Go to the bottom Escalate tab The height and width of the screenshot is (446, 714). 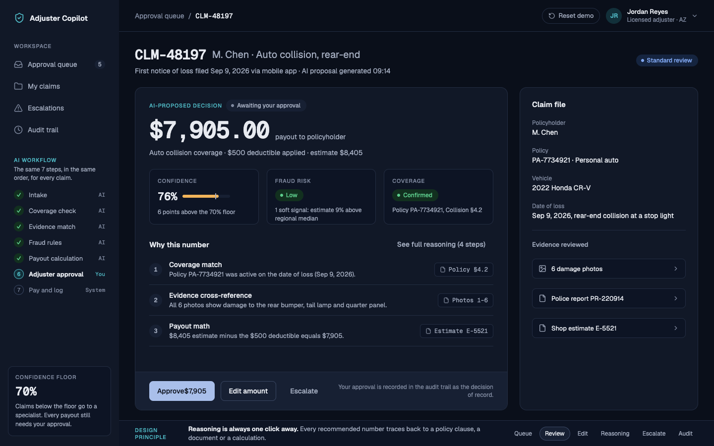(654, 434)
